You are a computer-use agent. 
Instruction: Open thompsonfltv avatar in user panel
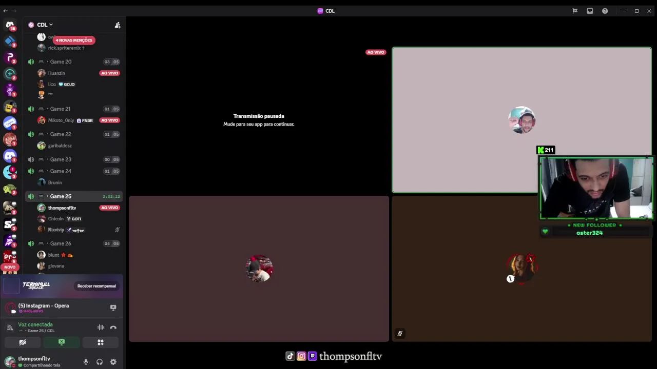coord(10,361)
